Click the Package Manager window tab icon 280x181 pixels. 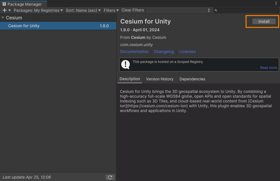click(4, 4)
